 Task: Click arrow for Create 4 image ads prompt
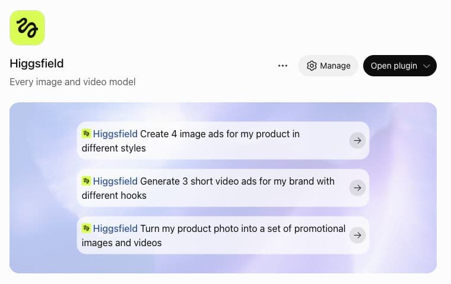point(357,141)
